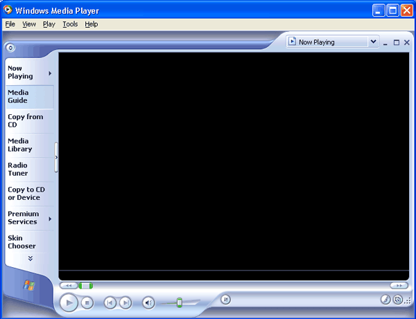The height and width of the screenshot is (319, 416).
Task: Click the rewind button on seek bar
Action: pos(68,285)
